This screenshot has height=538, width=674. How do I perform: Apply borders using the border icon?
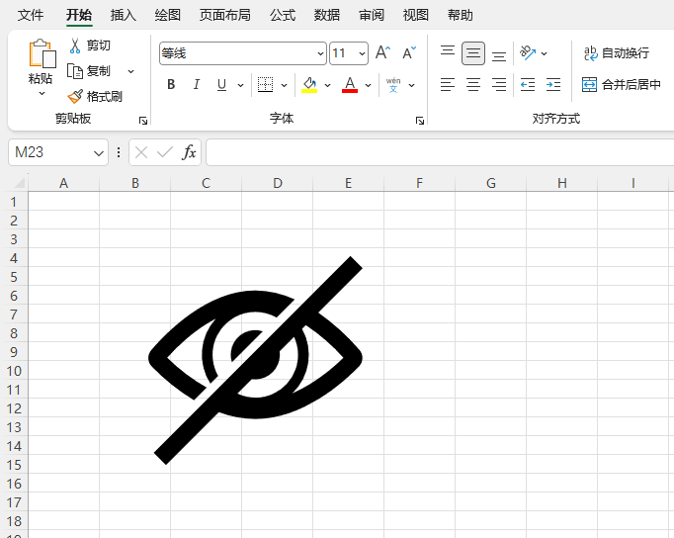(265, 85)
